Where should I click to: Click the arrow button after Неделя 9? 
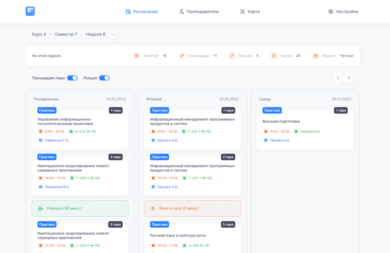112,34
